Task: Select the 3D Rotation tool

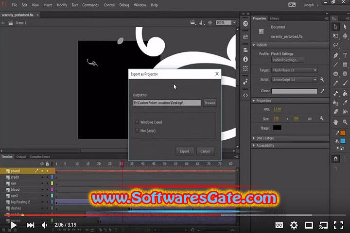Action: point(345,36)
